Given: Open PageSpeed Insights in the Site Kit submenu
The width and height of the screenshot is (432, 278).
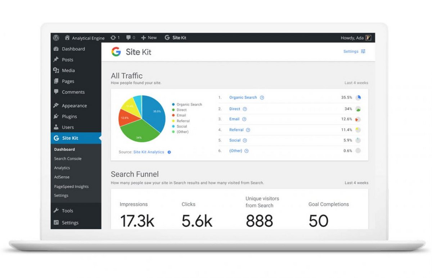Looking at the screenshot, I should click(x=71, y=187).
